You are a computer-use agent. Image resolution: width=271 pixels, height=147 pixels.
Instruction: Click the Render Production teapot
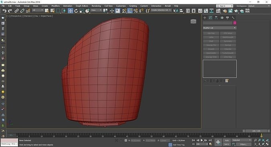236,11
